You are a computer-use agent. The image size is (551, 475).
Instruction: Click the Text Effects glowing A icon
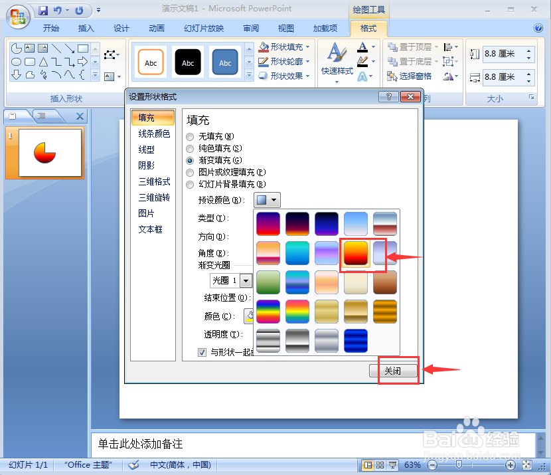tap(362, 76)
